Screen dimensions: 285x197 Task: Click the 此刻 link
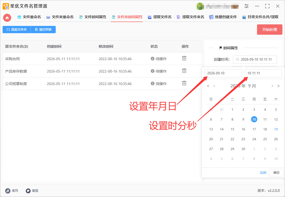[x=263, y=172]
